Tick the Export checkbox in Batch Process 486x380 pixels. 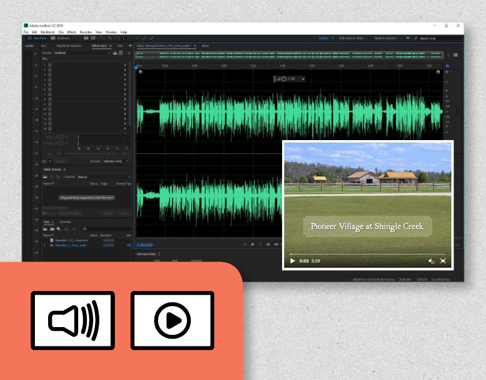tap(44, 213)
